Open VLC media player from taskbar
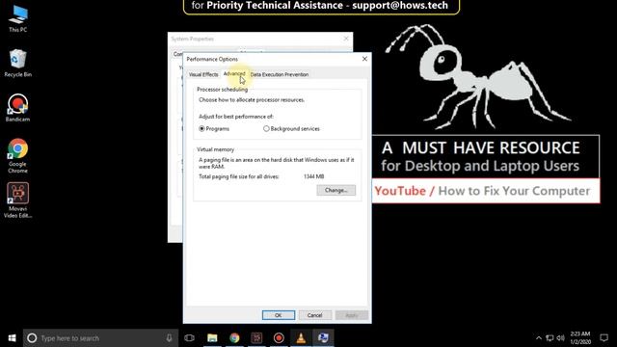Viewport: 617px width, 347px height. [x=301, y=338]
